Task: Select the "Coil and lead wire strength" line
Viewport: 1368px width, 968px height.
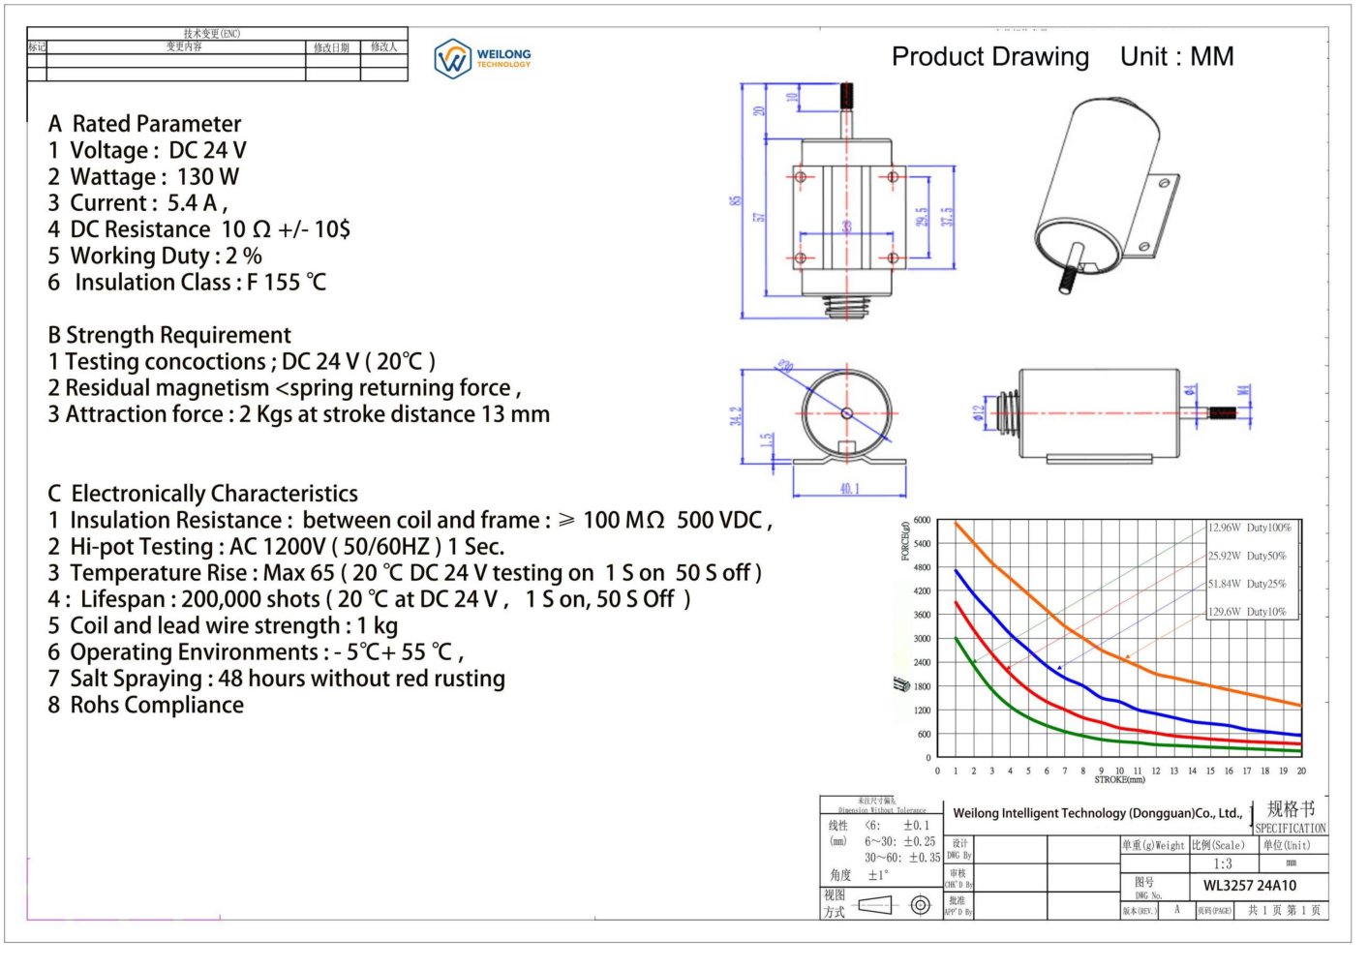Action: [223, 626]
